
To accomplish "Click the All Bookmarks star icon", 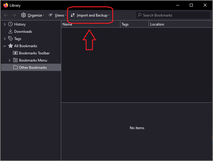I will [x=10, y=46].
